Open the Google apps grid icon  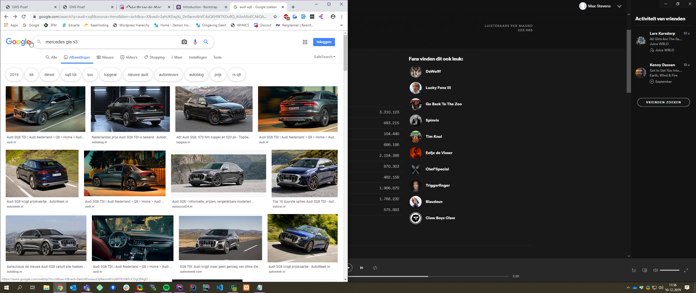305,42
